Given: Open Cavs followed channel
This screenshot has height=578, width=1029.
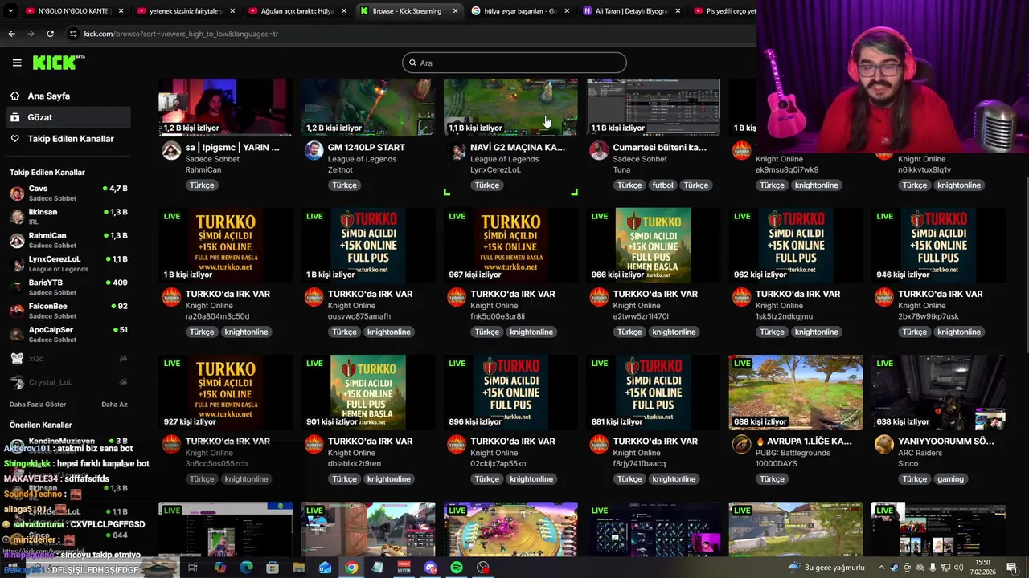Looking at the screenshot, I should click(x=68, y=193).
